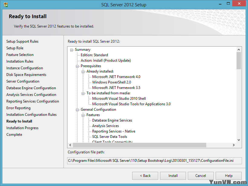Viewport: 248px width, 186px height.
Task: Go to Instance Configuration step
Action: pos(24,68)
